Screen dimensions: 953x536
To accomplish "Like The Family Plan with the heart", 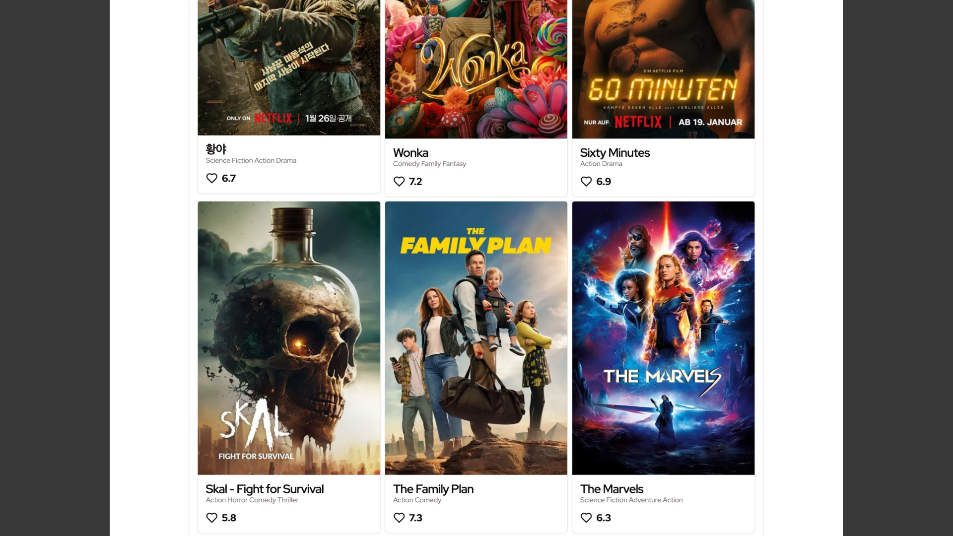I will [x=399, y=518].
